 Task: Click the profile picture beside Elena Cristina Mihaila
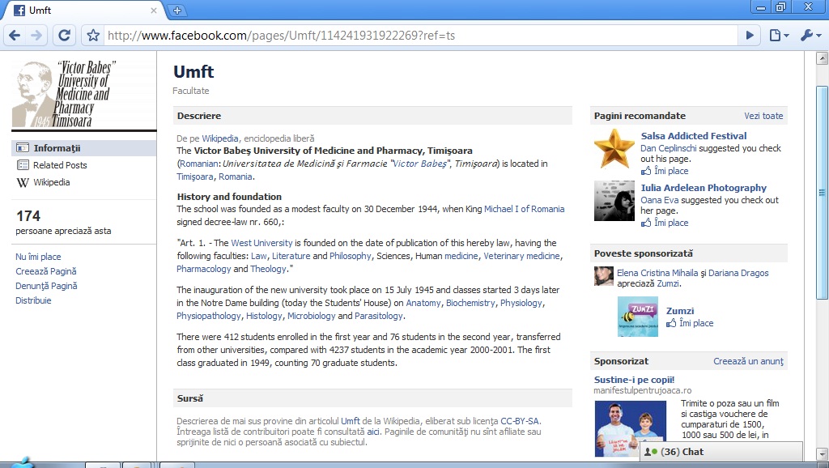click(x=604, y=277)
